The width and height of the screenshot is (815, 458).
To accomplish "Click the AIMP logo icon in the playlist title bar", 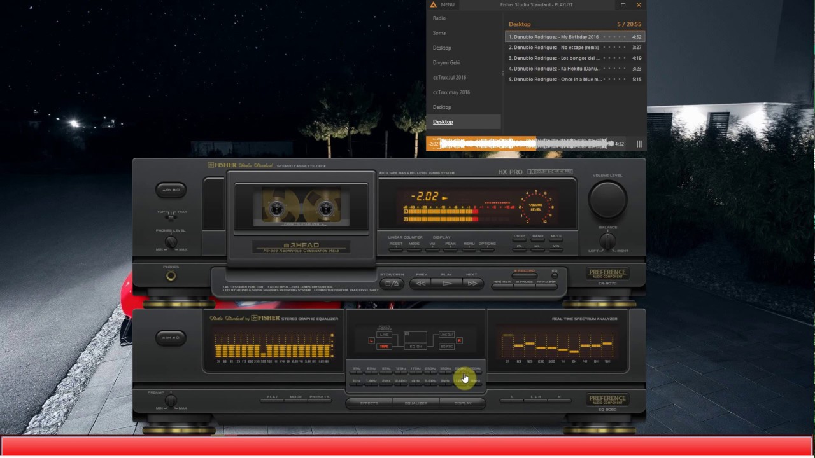I will pos(434,5).
